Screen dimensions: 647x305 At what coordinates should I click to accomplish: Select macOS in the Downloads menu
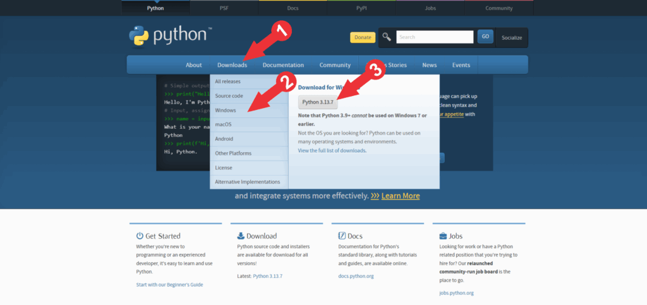[224, 124]
